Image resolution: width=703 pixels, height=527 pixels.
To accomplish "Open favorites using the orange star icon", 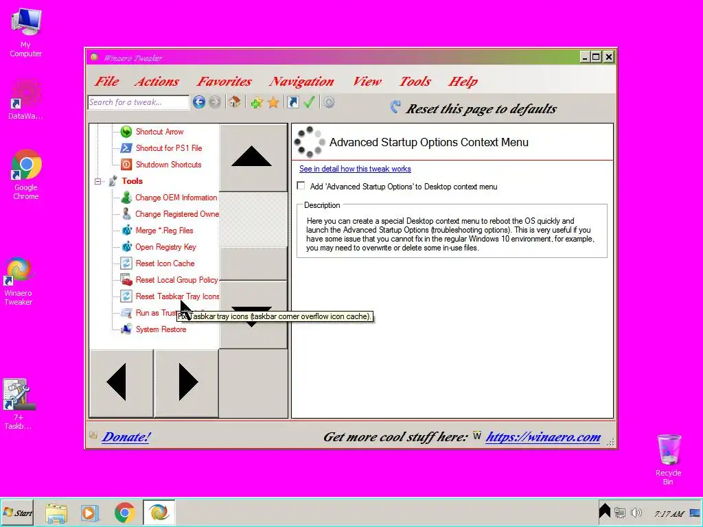I will click(273, 103).
